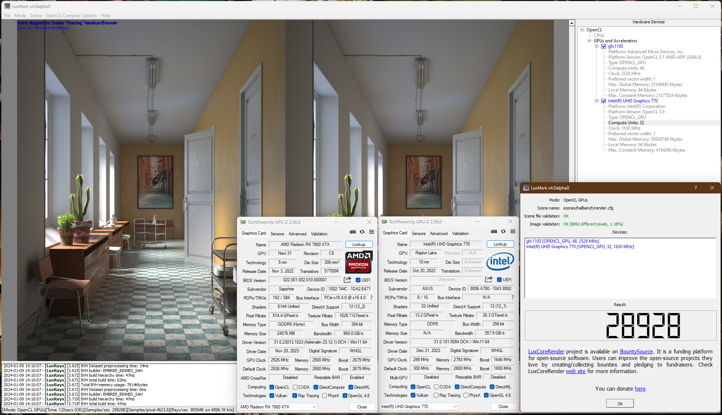Click refresh icon in Intel GPU-Z window
722x415 pixels.
(503, 231)
